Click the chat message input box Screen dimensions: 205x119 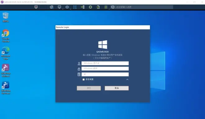(144, 7)
